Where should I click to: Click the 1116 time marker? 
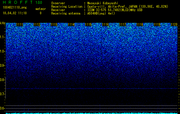click(x=106, y=25)
